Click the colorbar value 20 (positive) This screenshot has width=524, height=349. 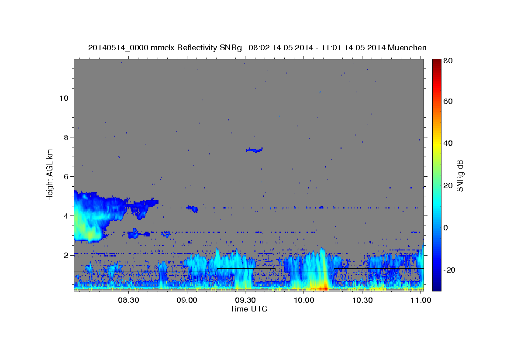tap(448, 185)
